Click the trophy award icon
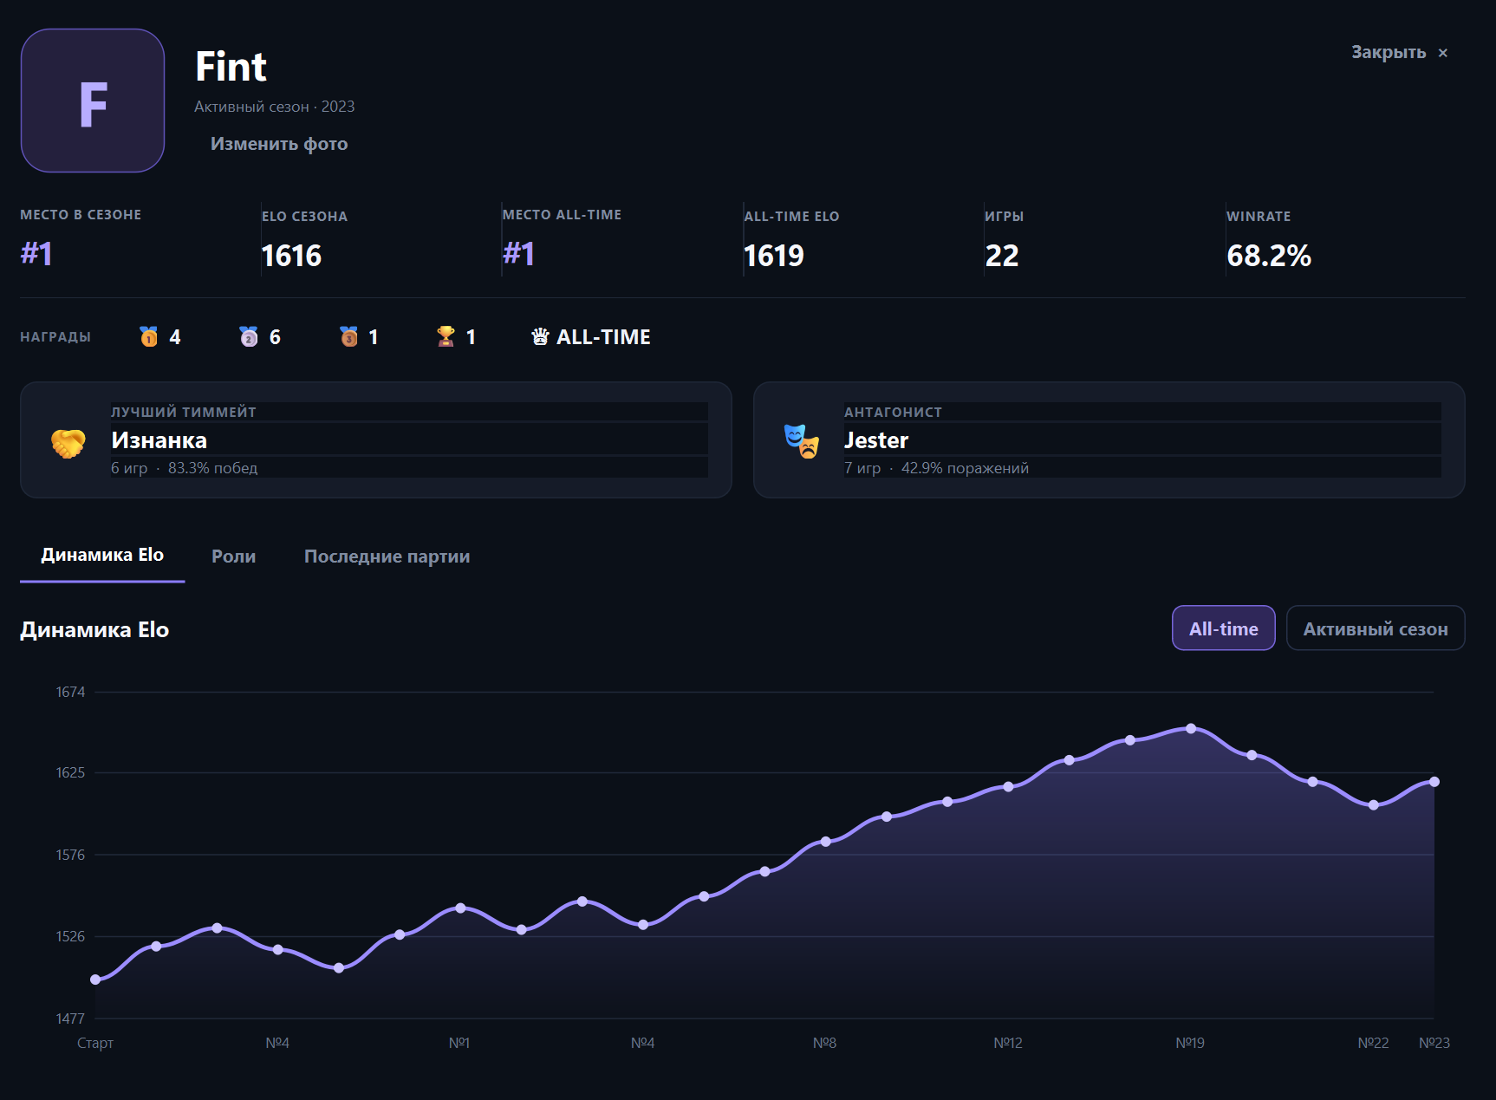Image resolution: width=1496 pixels, height=1100 pixels. pos(446,336)
